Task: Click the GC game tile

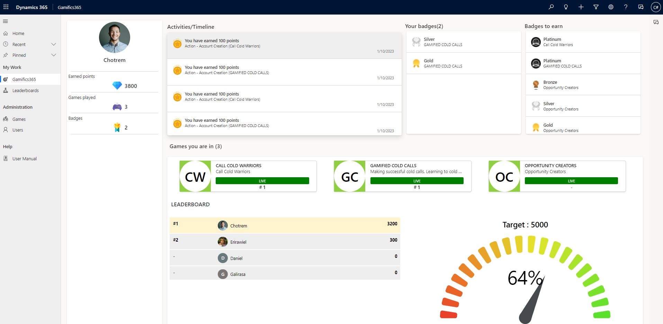Action: pyautogui.click(x=350, y=176)
